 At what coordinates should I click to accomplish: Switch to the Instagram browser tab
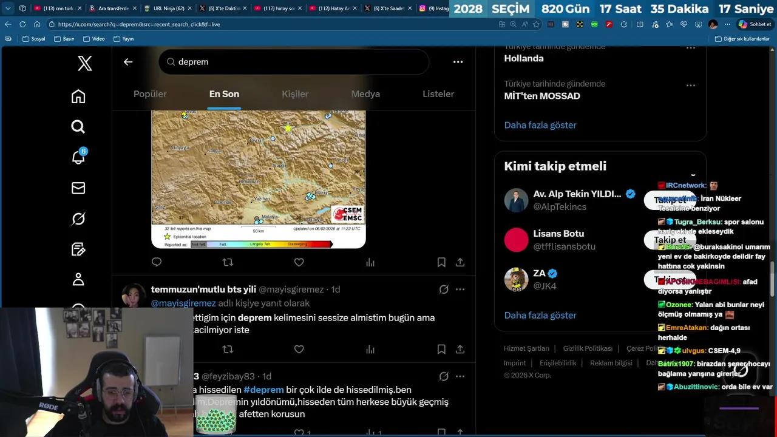point(433,8)
